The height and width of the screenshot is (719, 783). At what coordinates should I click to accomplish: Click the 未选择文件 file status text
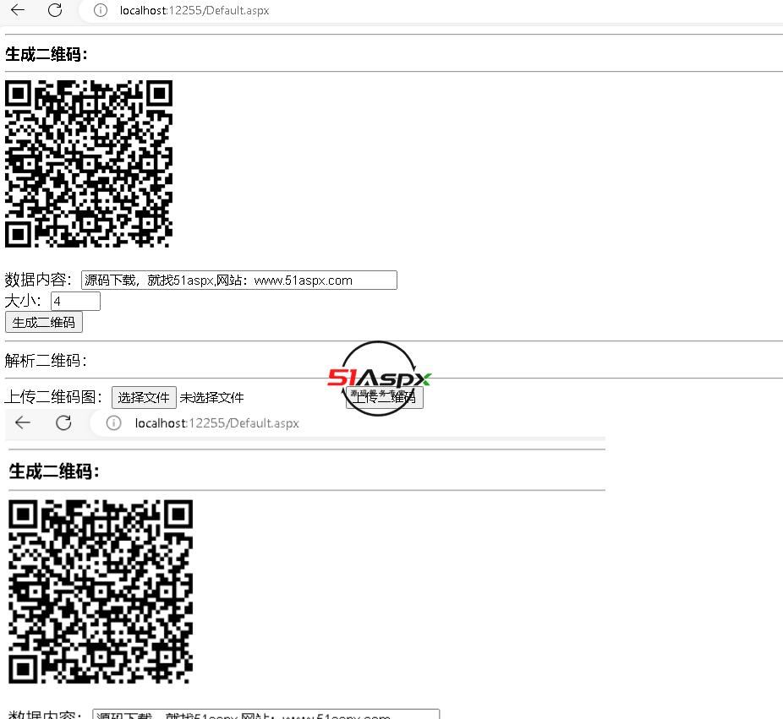pyautogui.click(x=211, y=398)
